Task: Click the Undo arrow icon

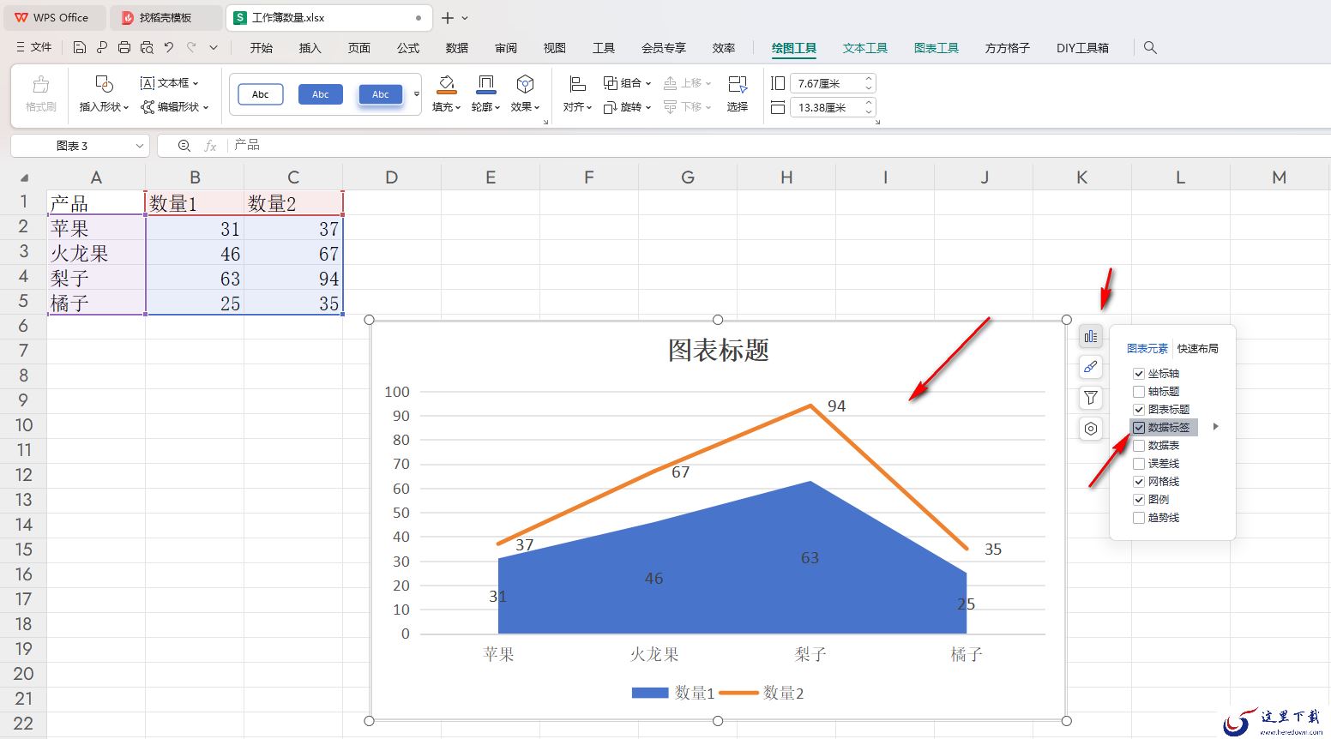Action: [169, 48]
